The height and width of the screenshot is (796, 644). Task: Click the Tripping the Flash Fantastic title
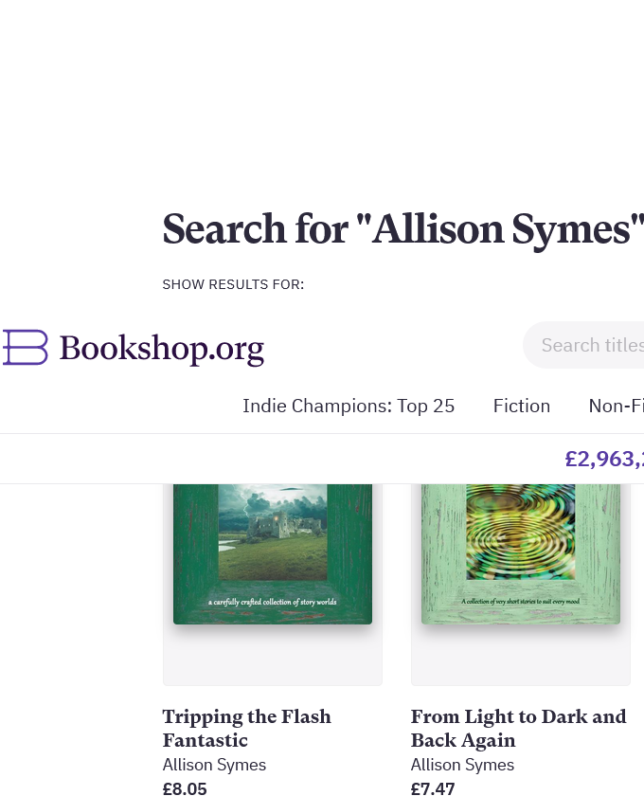tap(246, 728)
